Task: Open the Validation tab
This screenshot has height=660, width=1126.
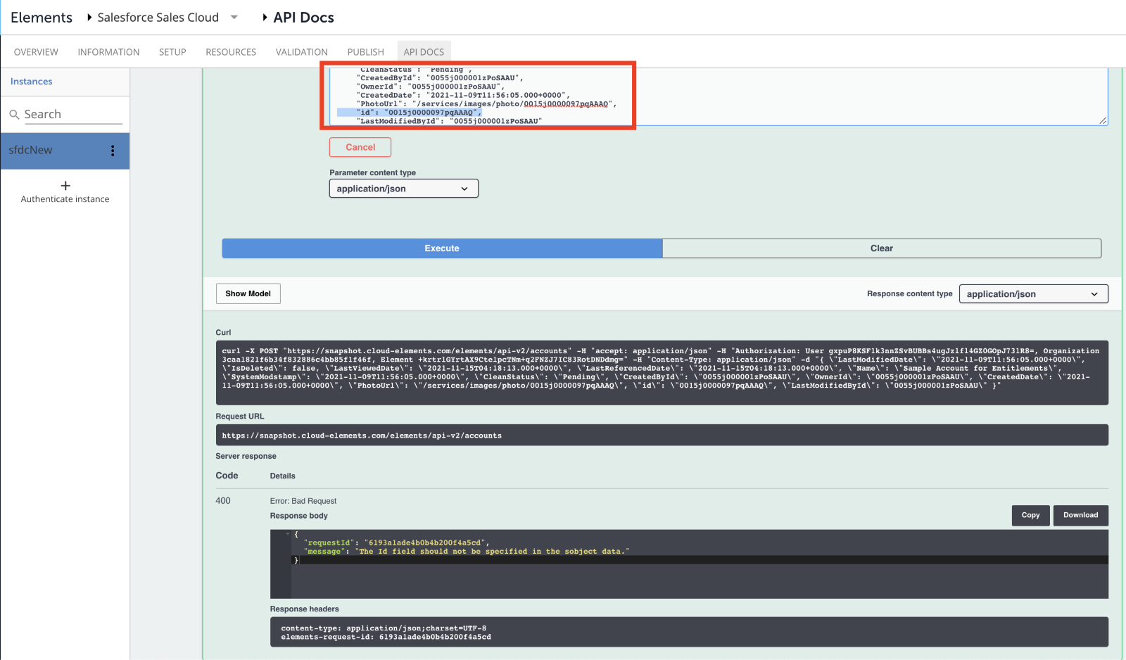Action: click(x=301, y=52)
